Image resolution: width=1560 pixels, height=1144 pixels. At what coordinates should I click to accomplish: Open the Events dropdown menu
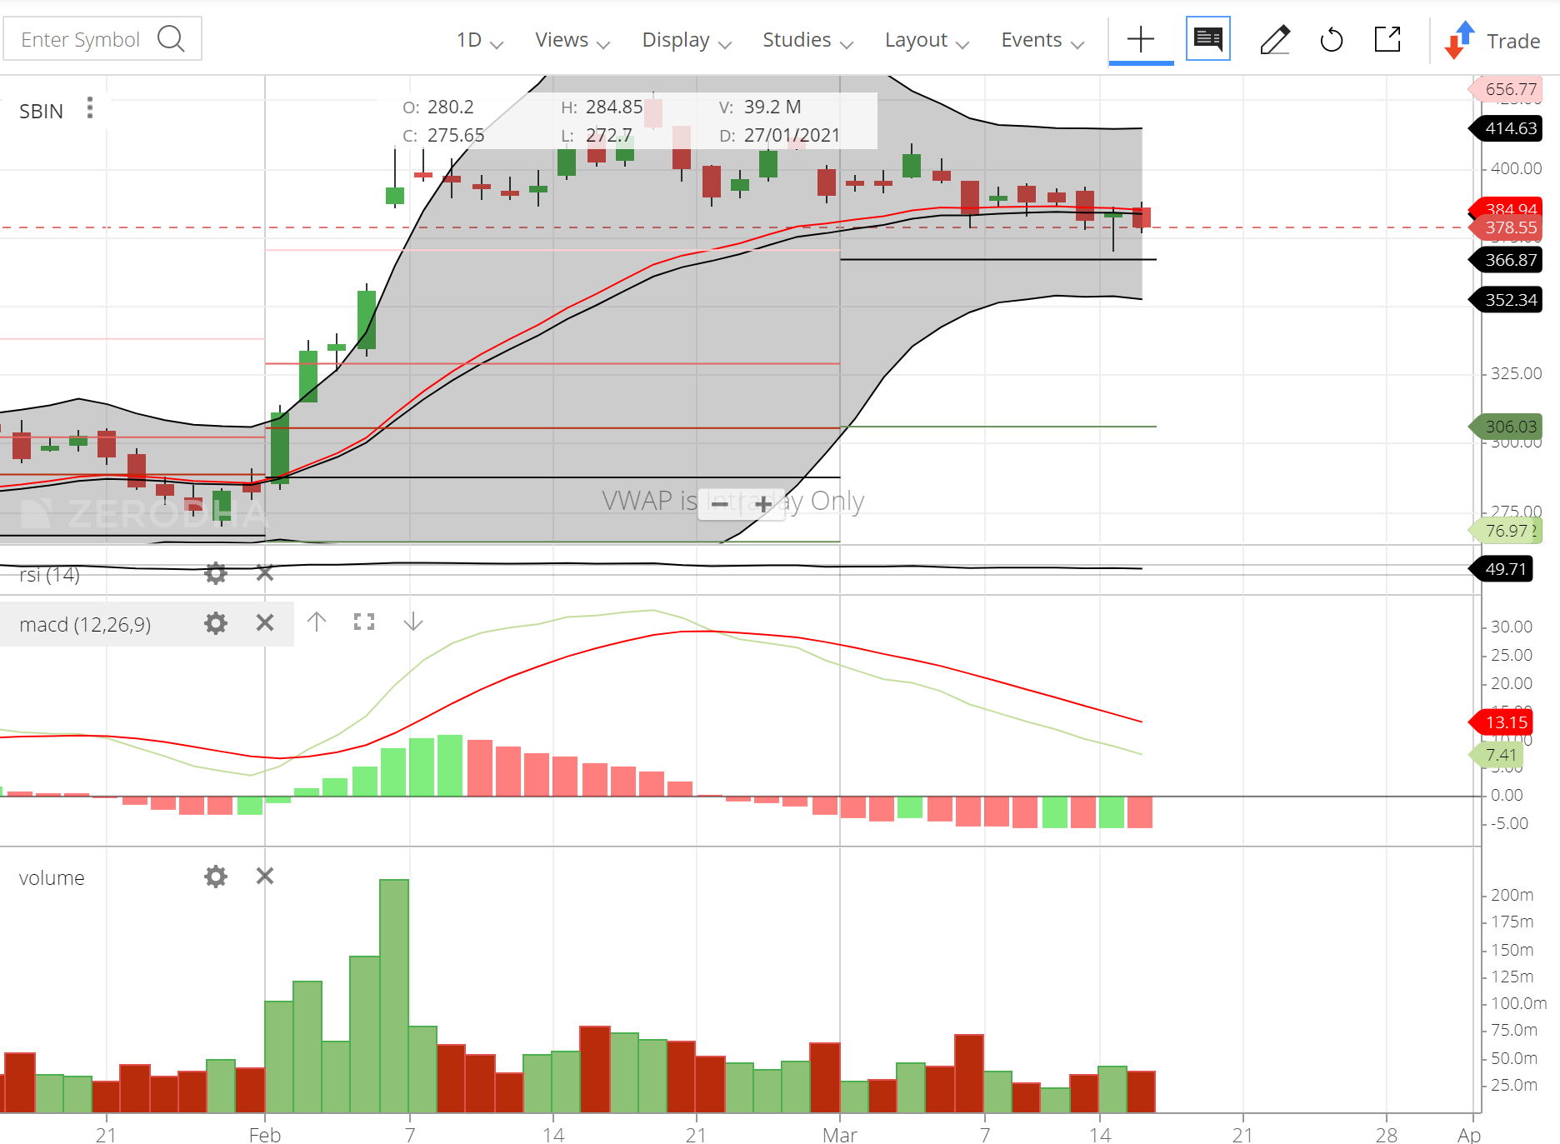[1042, 40]
